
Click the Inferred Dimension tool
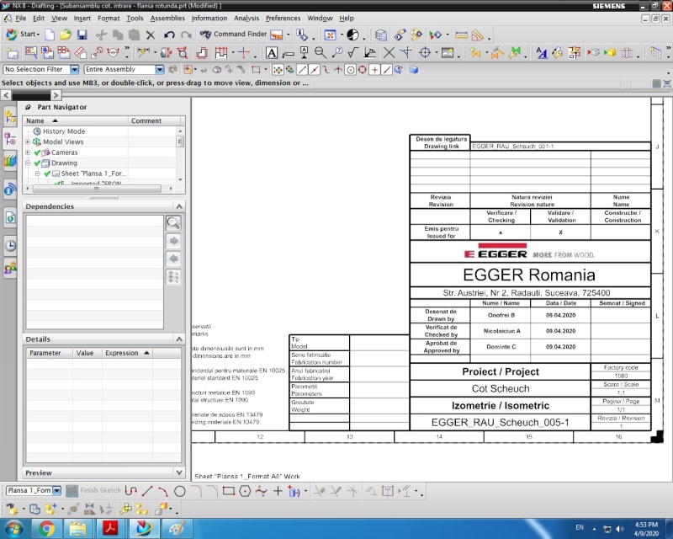143,53
